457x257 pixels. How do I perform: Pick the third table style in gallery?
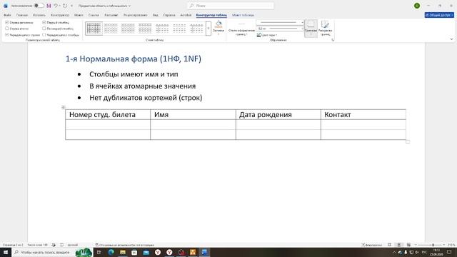128,29
